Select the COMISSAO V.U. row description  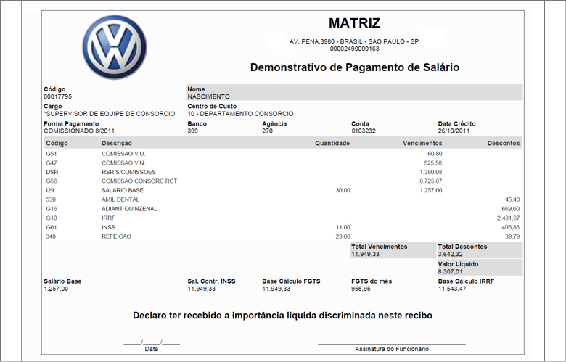click(123, 154)
